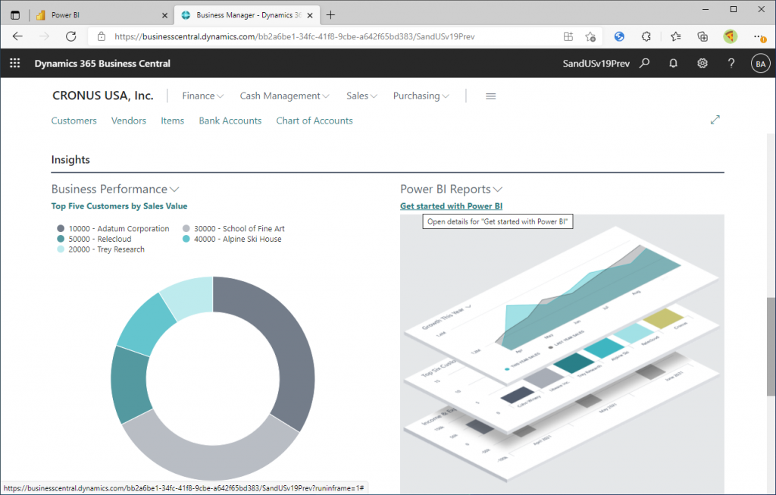
Task: Open the Items link
Action: tap(172, 121)
